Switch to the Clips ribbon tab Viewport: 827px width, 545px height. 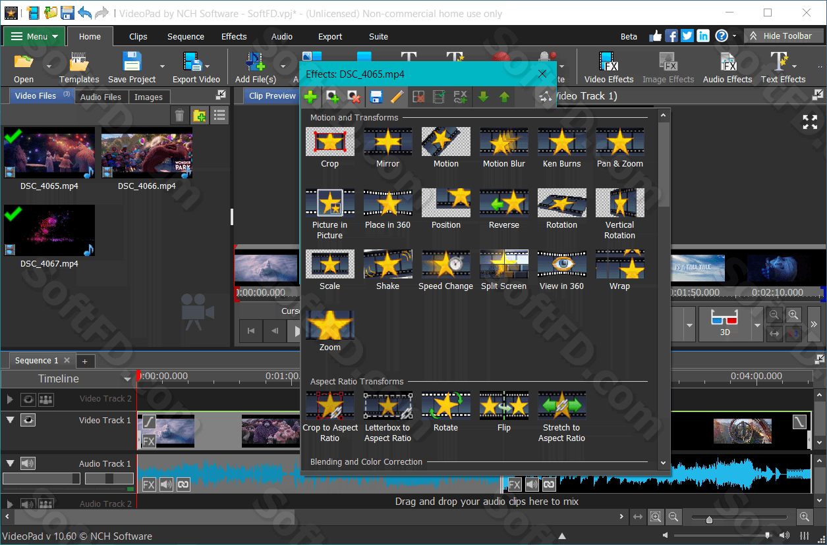pos(138,37)
